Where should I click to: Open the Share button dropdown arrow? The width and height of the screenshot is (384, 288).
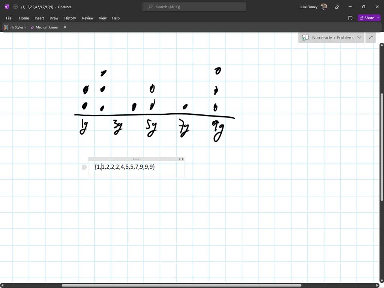[x=378, y=18]
